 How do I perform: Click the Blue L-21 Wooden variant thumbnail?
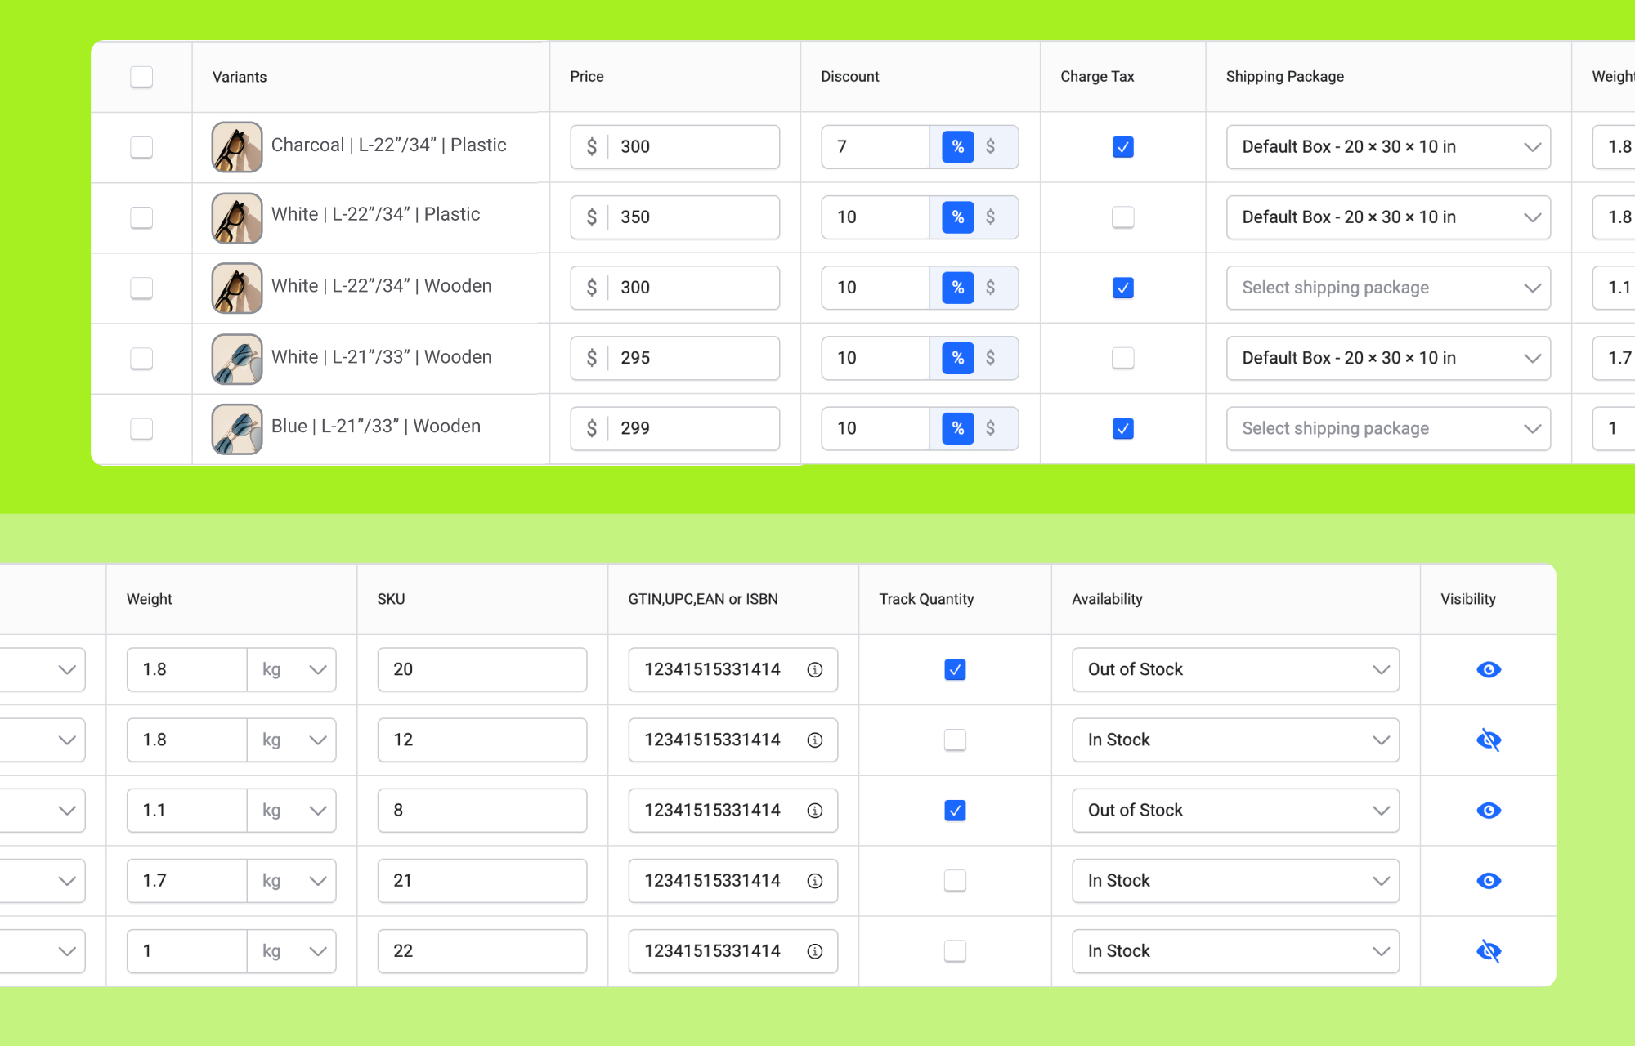point(237,428)
